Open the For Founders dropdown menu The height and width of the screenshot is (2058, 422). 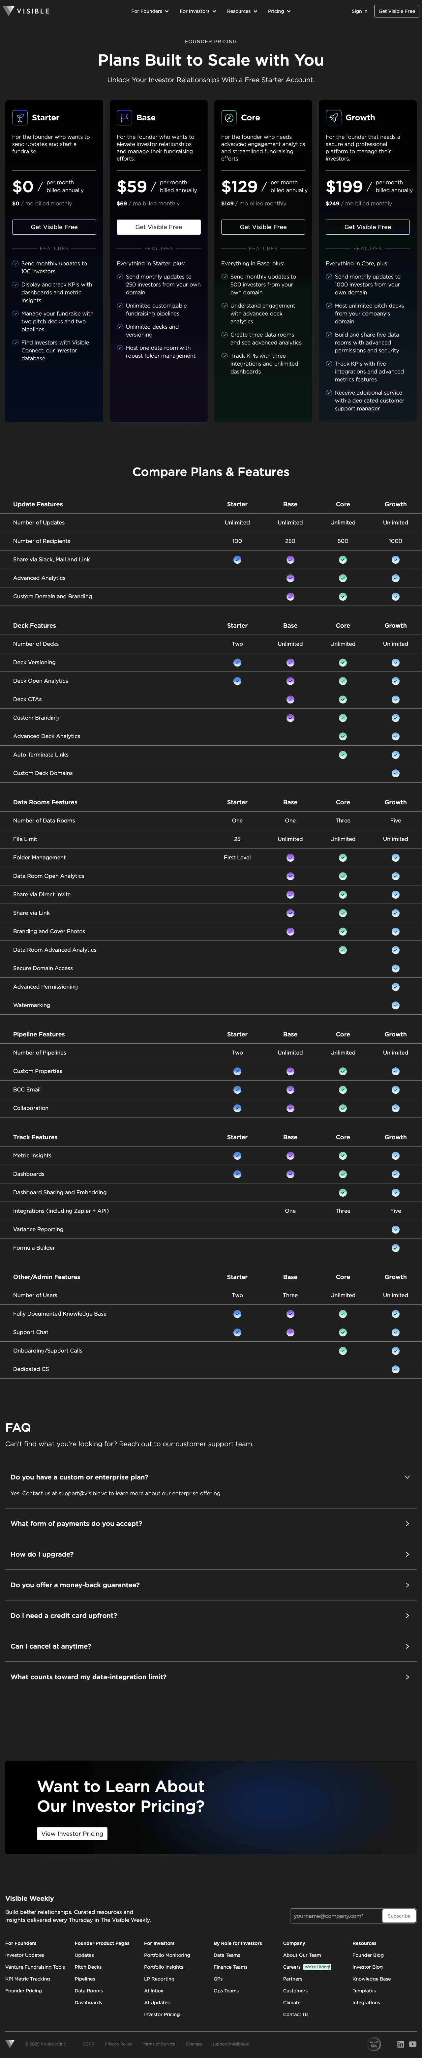coord(149,11)
